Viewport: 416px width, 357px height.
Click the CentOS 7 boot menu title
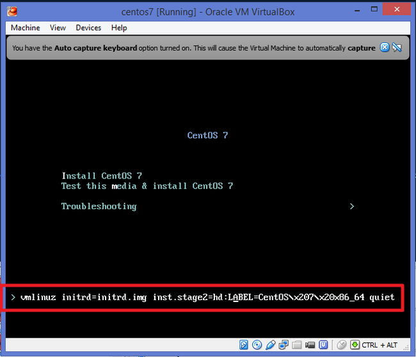pyautogui.click(x=207, y=135)
